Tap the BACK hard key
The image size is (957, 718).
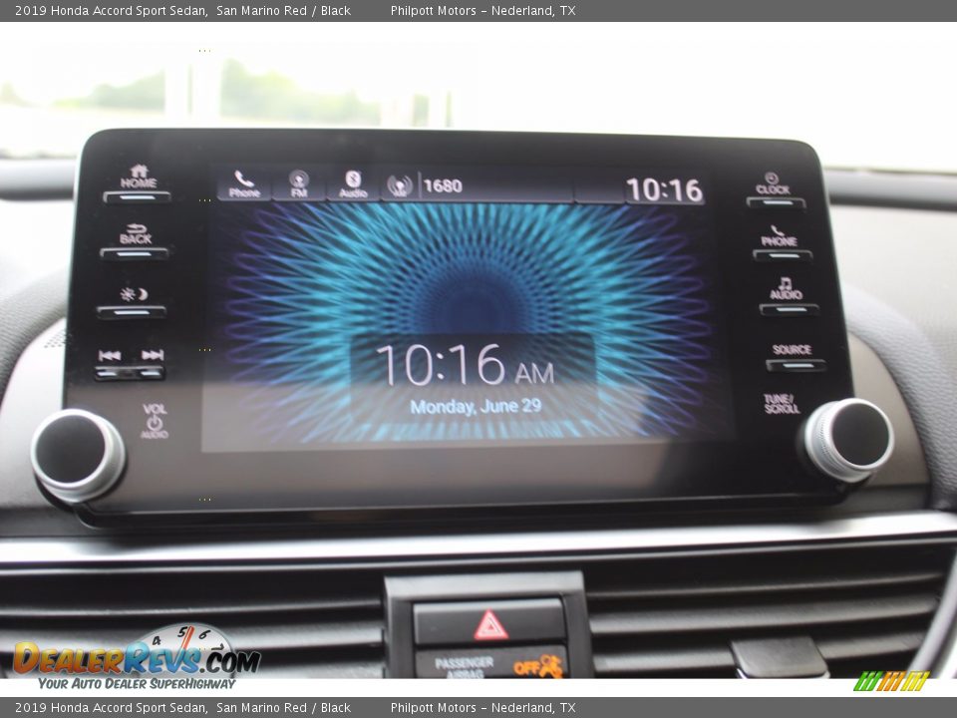(x=135, y=241)
